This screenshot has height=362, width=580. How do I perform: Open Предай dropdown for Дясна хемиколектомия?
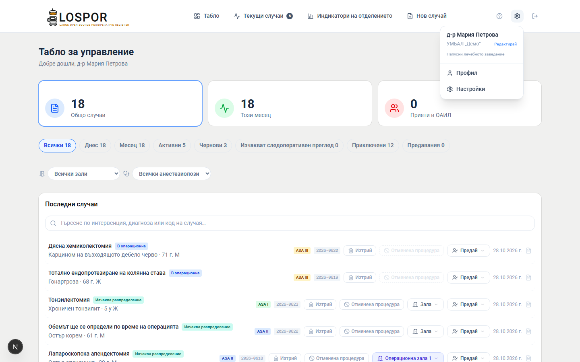coord(468,251)
